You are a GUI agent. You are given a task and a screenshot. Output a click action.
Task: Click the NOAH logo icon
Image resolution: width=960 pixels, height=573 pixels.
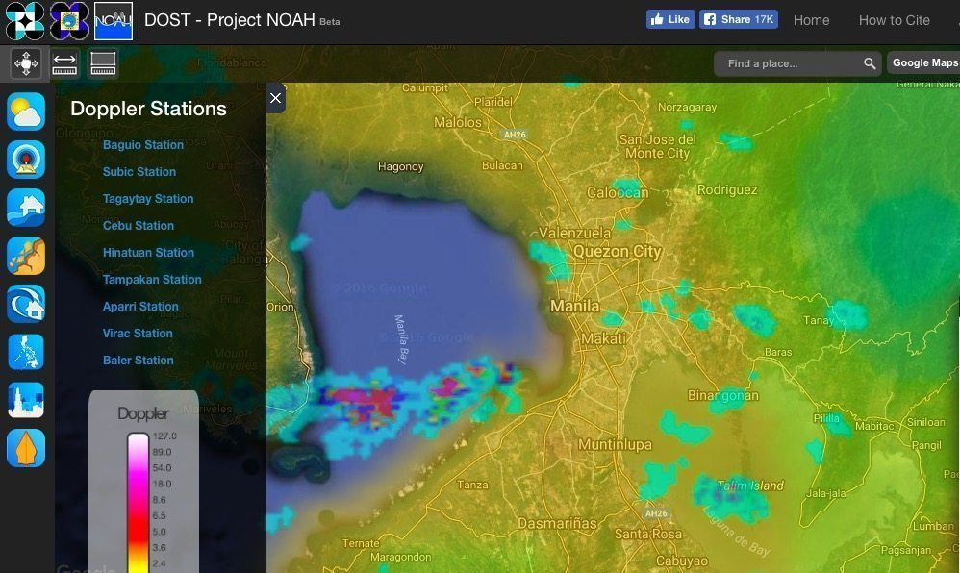click(114, 21)
